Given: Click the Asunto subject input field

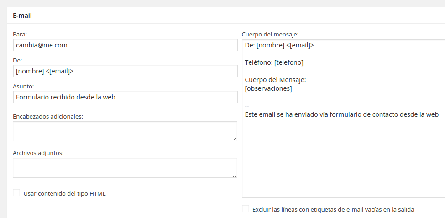Looking at the screenshot, I should pos(125,97).
